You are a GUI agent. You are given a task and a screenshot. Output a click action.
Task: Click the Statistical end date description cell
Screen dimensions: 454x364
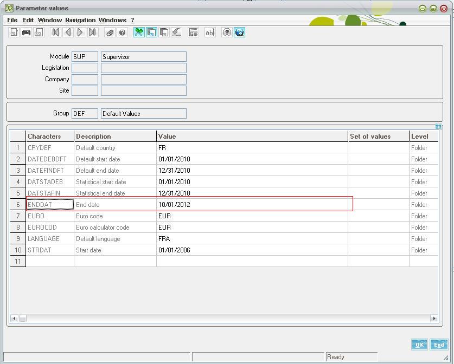point(115,193)
